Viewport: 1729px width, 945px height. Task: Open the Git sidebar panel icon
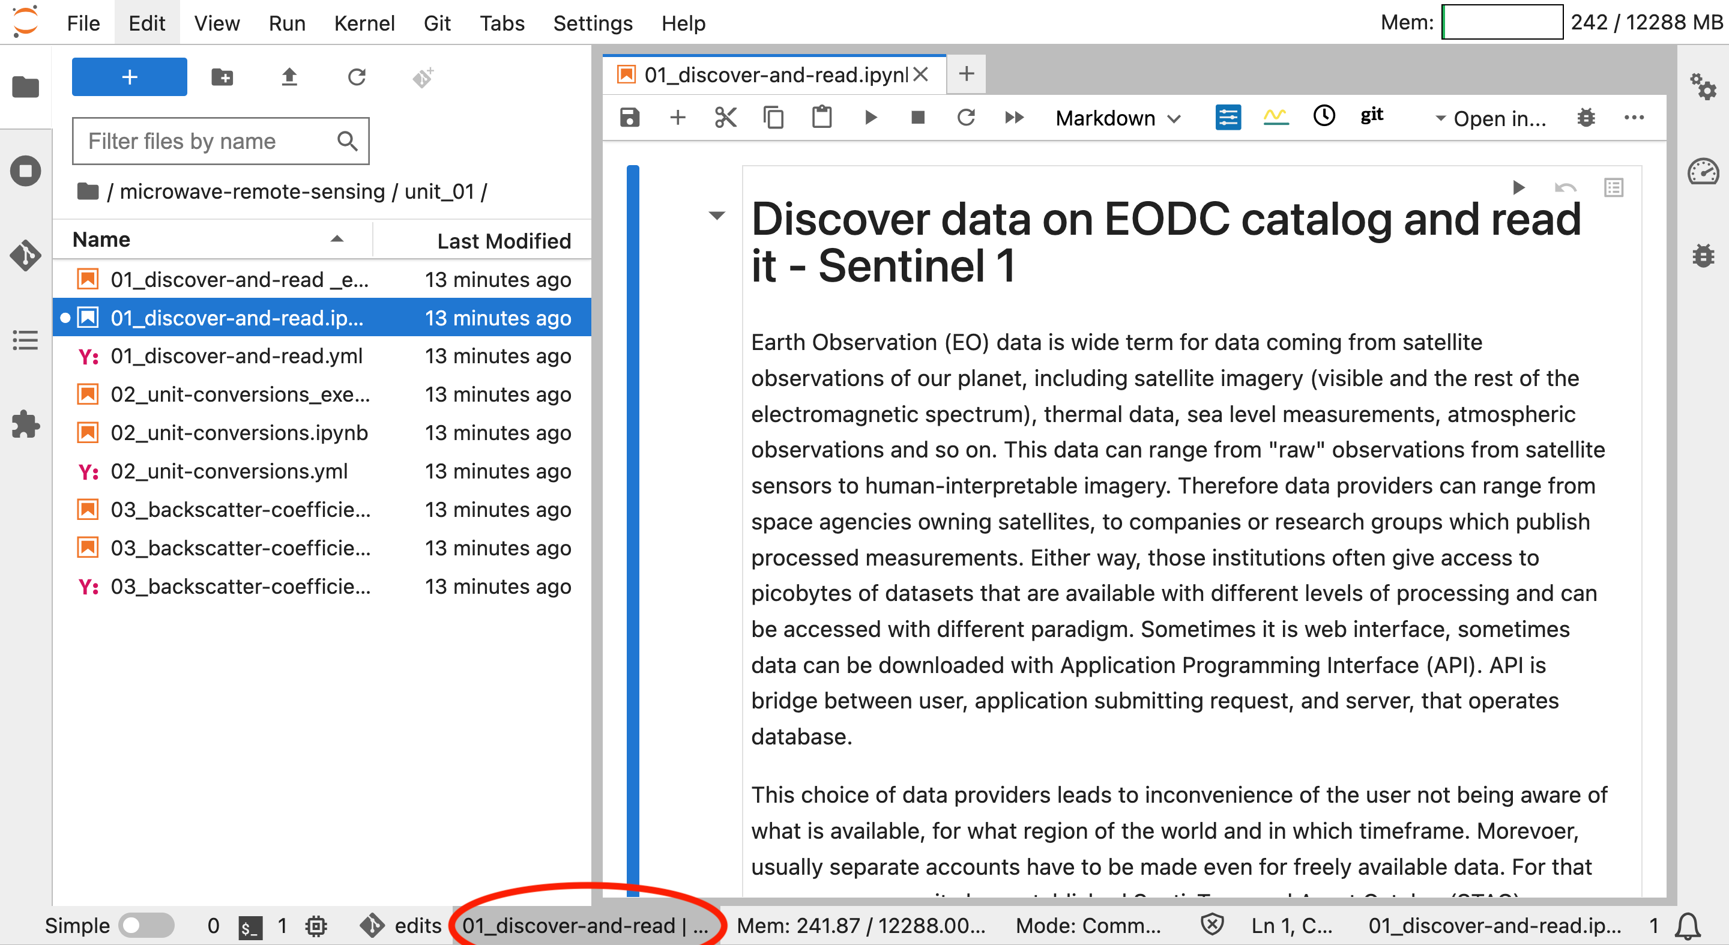pyautogui.click(x=25, y=255)
